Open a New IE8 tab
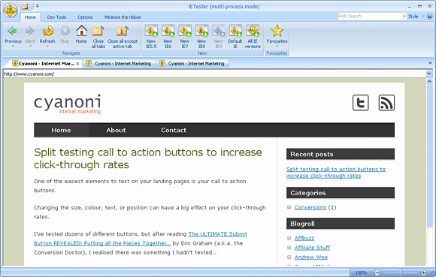The image size is (436, 277). (201, 31)
